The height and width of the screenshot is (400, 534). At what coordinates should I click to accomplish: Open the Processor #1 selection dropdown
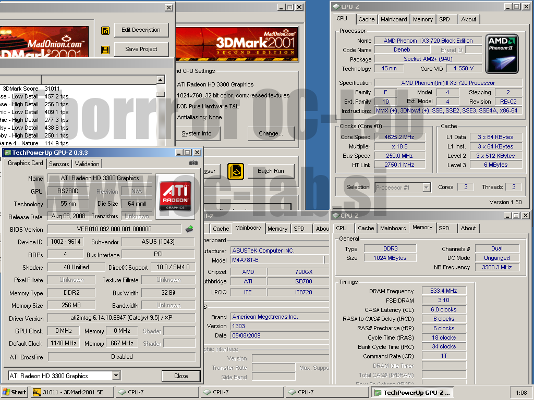pos(427,187)
